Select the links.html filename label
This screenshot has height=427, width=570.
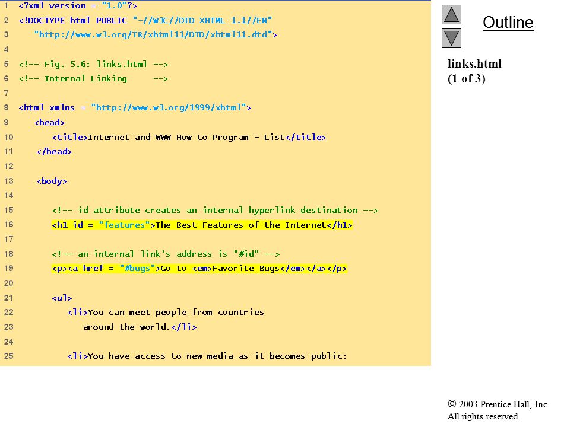tap(474, 63)
